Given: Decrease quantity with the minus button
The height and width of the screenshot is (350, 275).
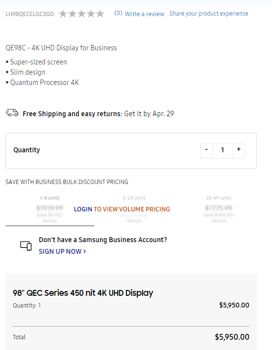Looking at the screenshot, I should (x=207, y=151).
